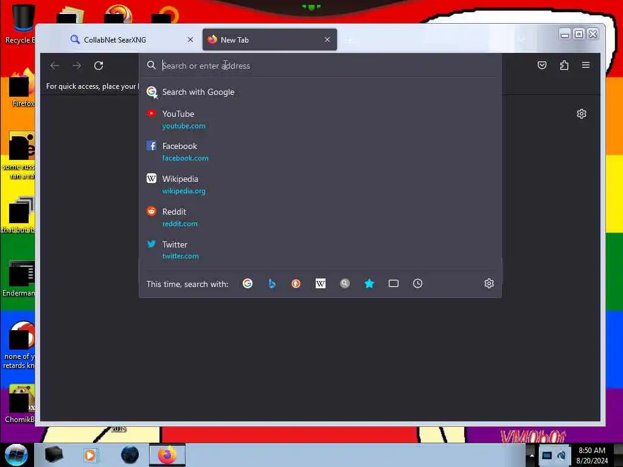Search this time with gray magnifier engine
This screenshot has width=623, height=467.
tap(344, 283)
